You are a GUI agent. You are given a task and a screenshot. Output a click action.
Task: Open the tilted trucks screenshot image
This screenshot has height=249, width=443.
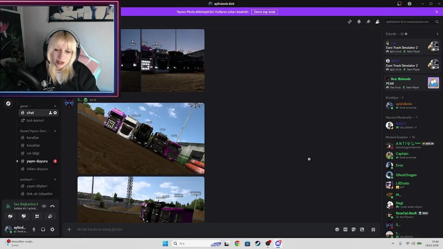pyautogui.click(x=141, y=138)
